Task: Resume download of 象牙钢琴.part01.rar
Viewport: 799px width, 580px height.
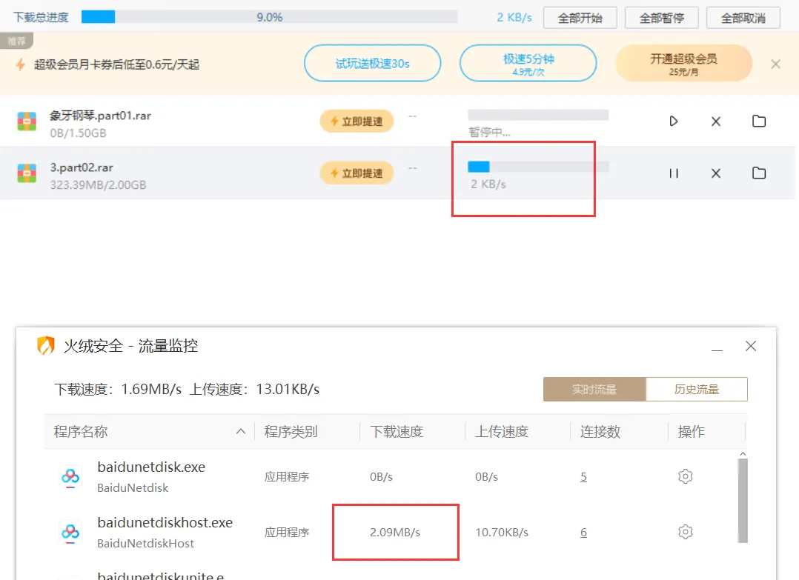Action: pos(673,121)
